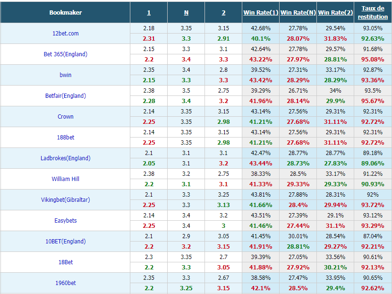The image size is (392, 294).
Task: Select the red 92.62% restitution cell
Action: [x=373, y=288]
